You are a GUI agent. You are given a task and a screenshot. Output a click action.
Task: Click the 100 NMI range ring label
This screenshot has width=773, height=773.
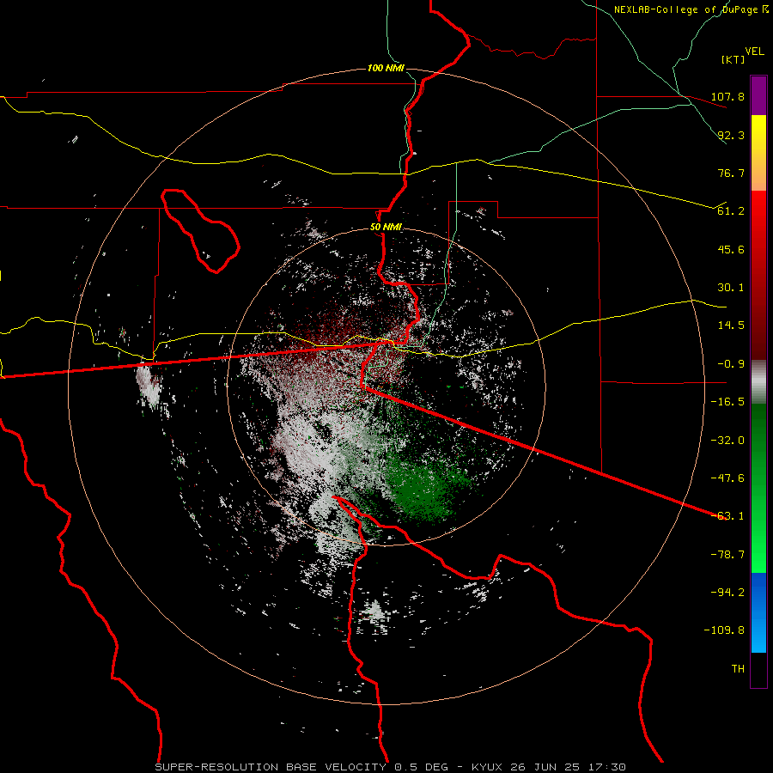pos(386,68)
